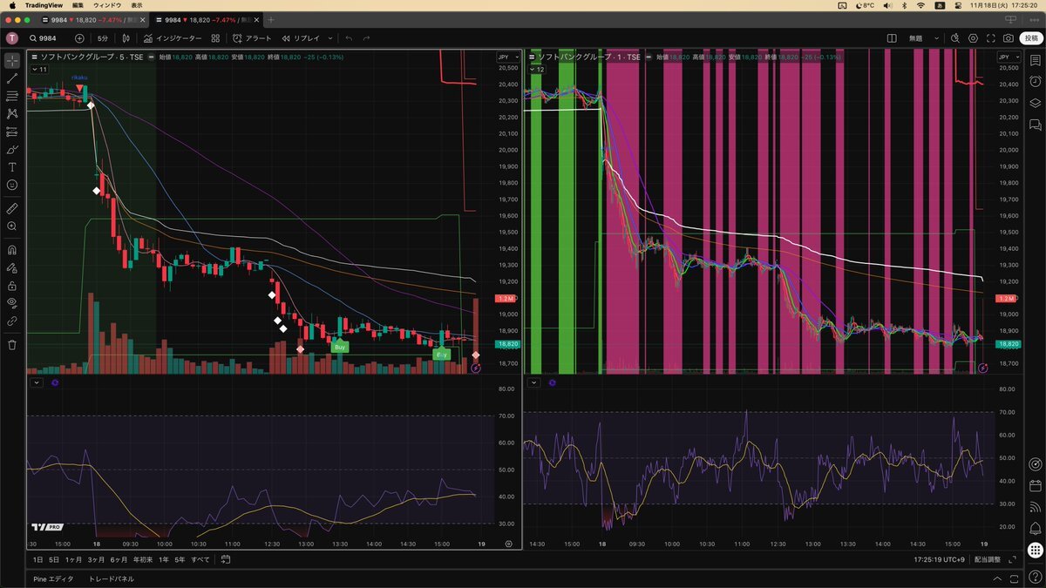
Task: Click the 投稿 publish button
Action: point(1030,38)
